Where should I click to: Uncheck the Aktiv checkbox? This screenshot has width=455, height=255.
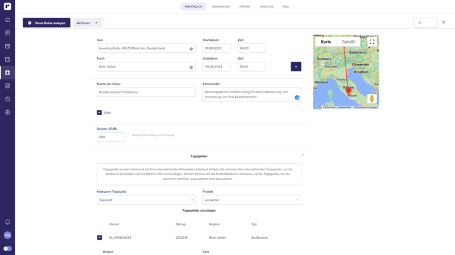point(99,113)
